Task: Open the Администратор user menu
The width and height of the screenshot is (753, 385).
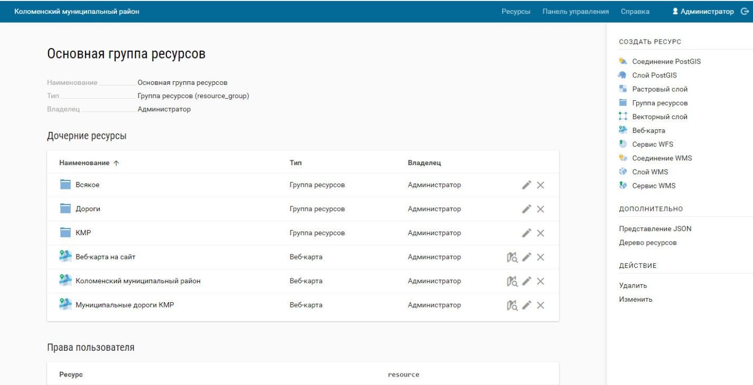Action: click(x=707, y=12)
